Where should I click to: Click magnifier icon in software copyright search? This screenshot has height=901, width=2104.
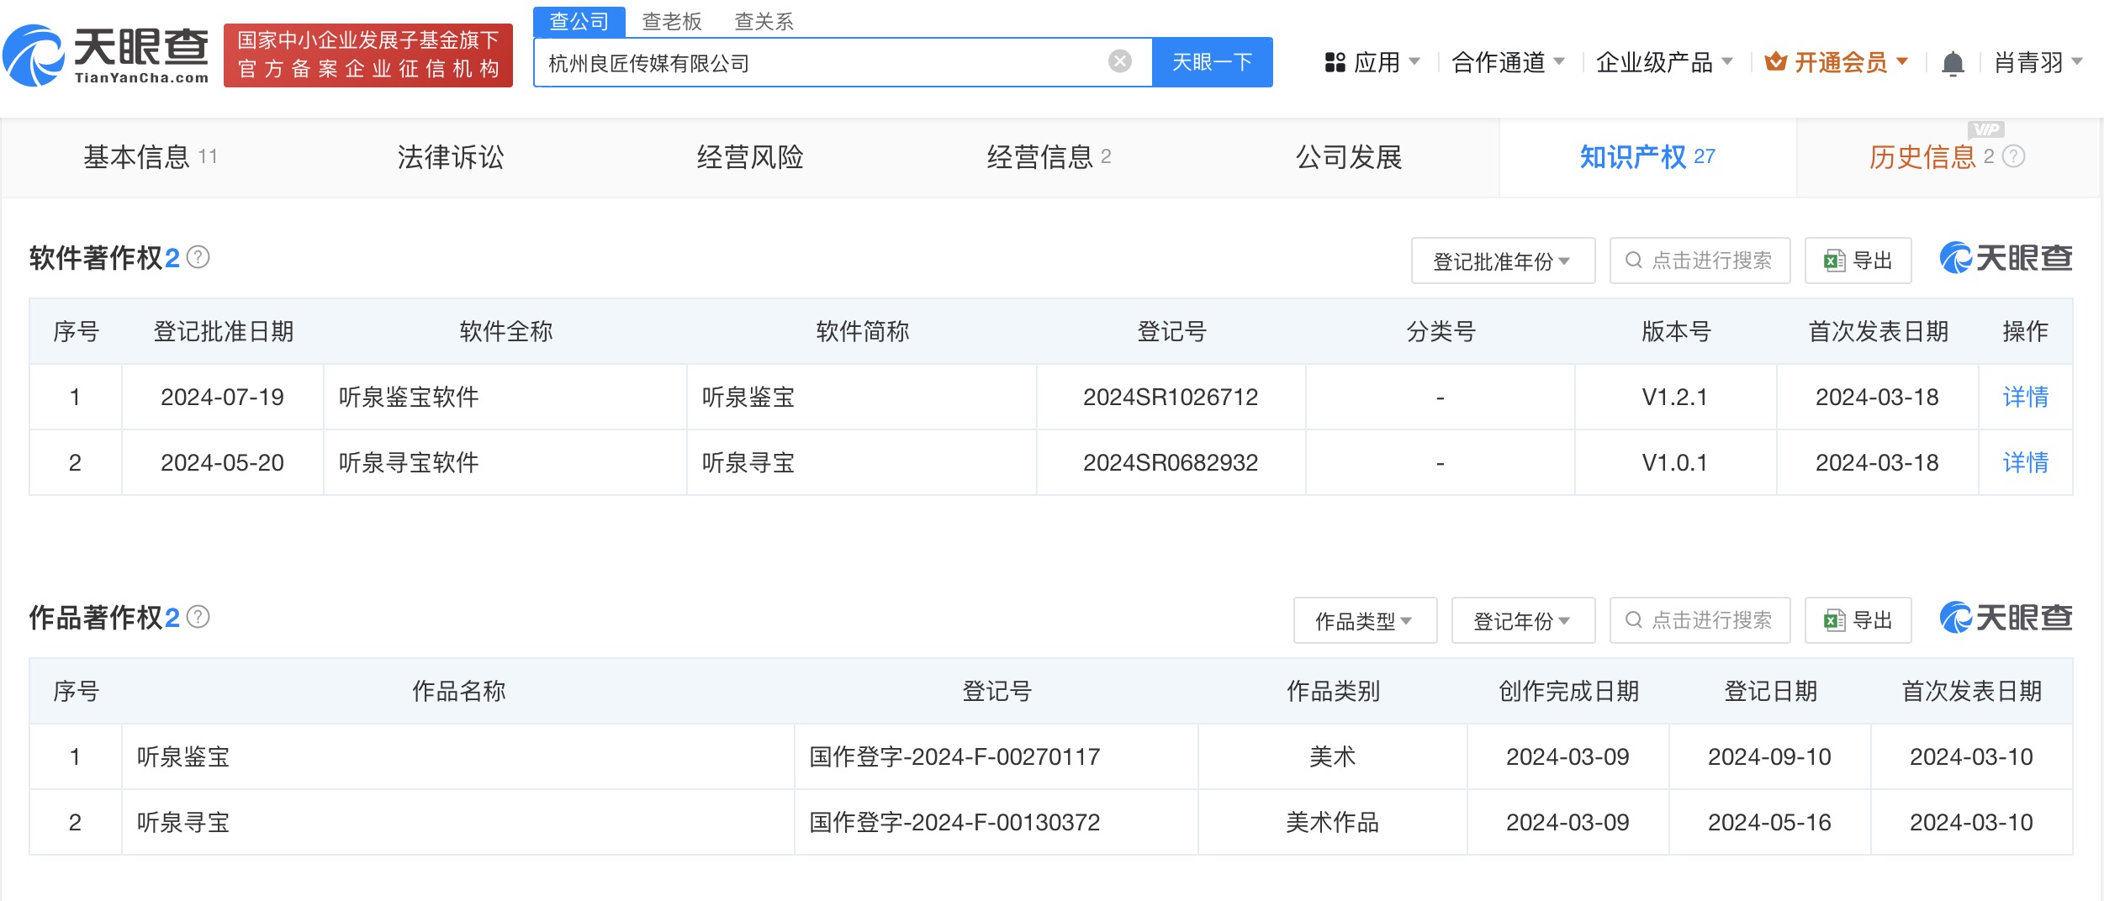click(x=1633, y=261)
